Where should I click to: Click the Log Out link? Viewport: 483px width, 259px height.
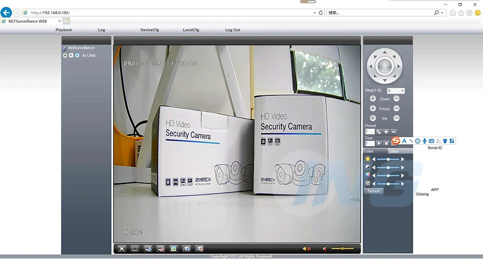(232, 30)
